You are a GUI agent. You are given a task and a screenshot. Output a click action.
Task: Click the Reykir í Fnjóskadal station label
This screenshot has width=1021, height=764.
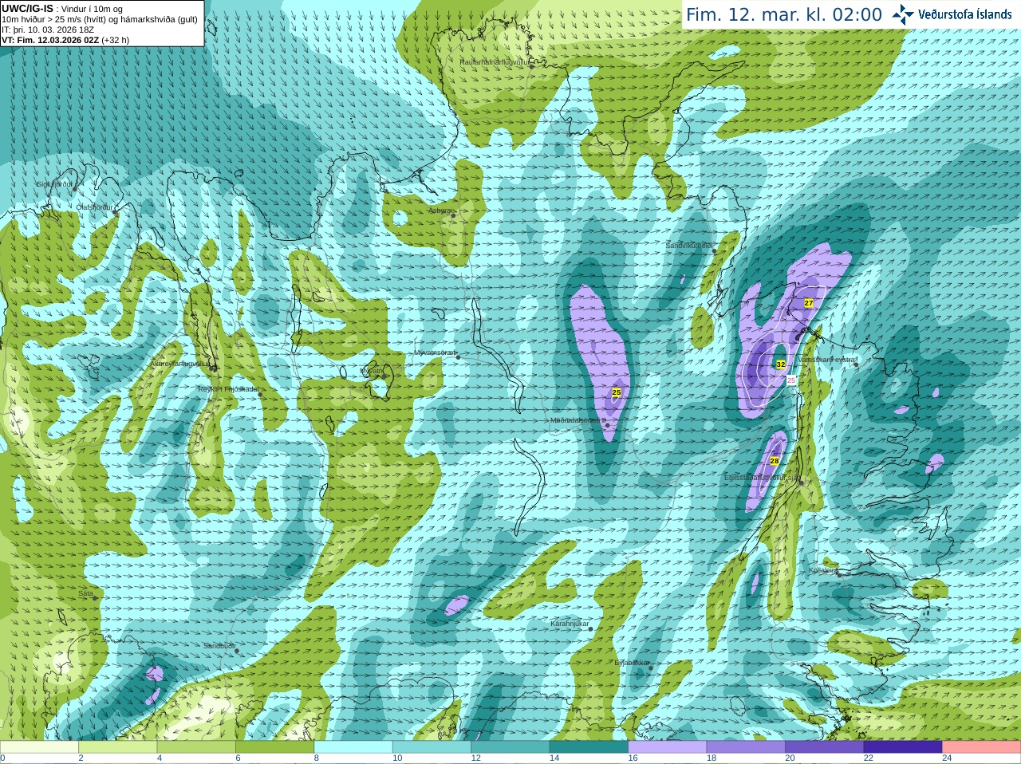tap(227, 389)
